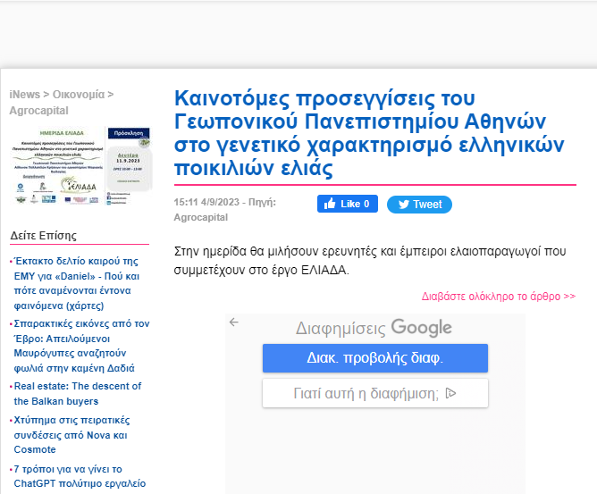Open the iNews breadcrumb link
Viewport: 597px width, 494px height.
24,95
